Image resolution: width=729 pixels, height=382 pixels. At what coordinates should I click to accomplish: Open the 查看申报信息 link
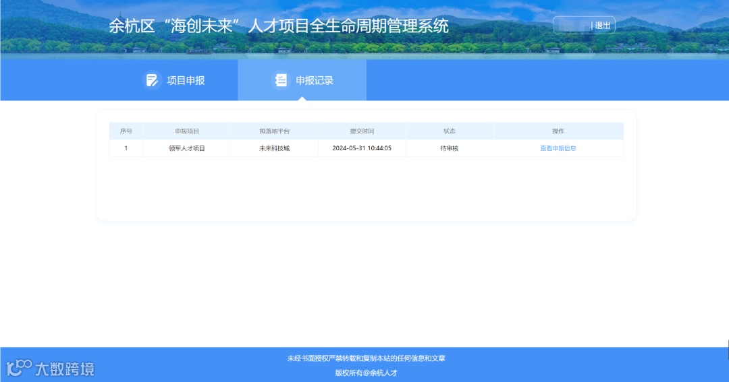(x=558, y=148)
